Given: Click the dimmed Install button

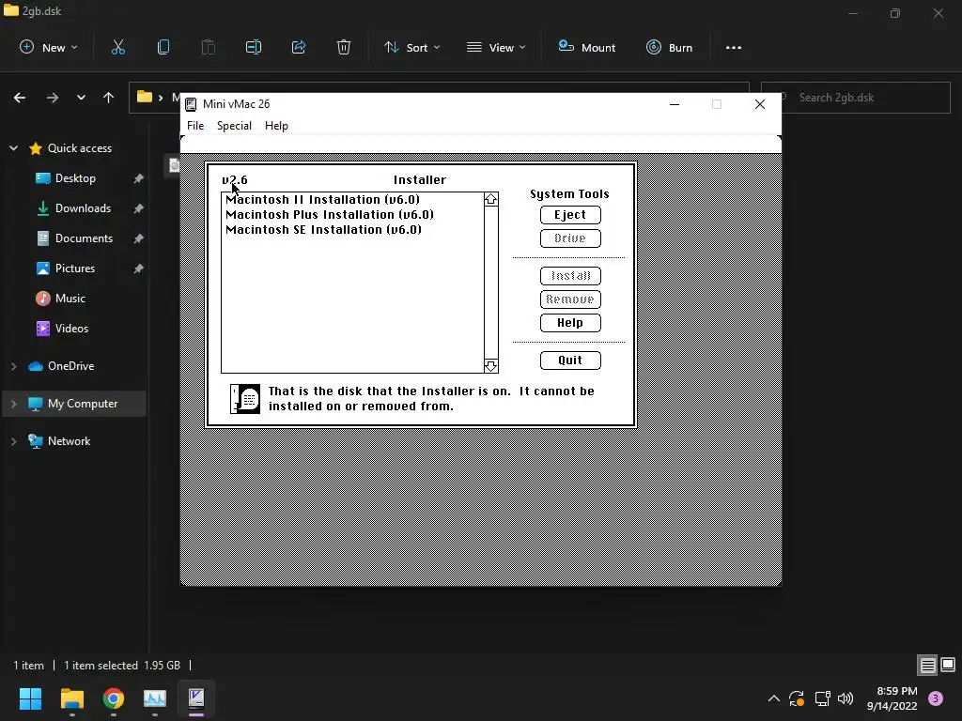Looking at the screenshot, I should click(x=570, y=276).
